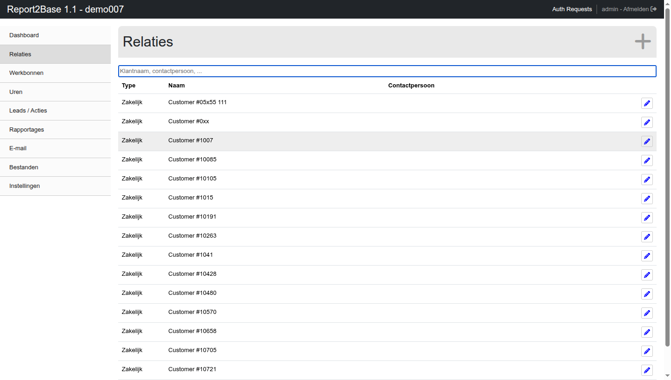The image size is (671, 380).
Task: Click edit pencil on Customer #10480 row
Action: 647,294
